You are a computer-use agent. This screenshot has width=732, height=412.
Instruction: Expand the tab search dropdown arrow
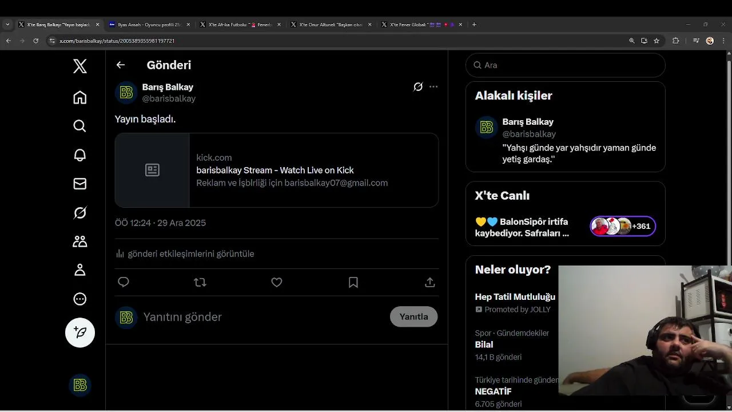click(x=7, y=25)
